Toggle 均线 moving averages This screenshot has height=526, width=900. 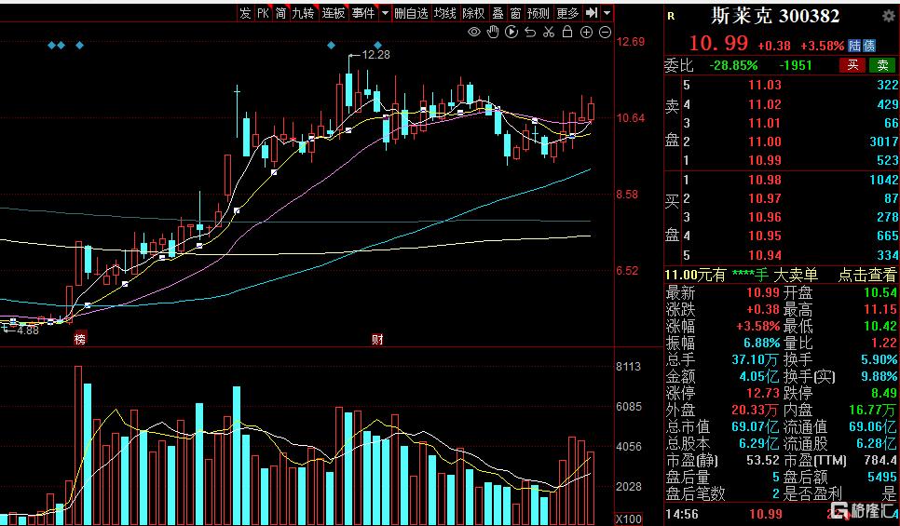(444, 13)
